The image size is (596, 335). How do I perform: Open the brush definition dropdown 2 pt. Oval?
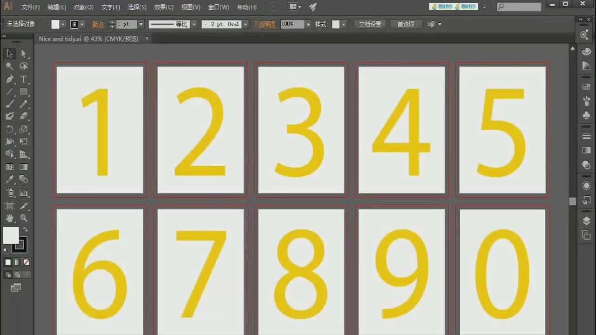(245, 24)
